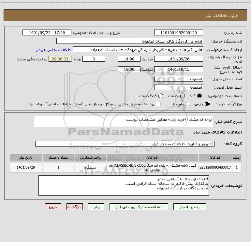
Task: Click the CLASSIC-(B/S-2002 product name cell
Action: point(153,167)
